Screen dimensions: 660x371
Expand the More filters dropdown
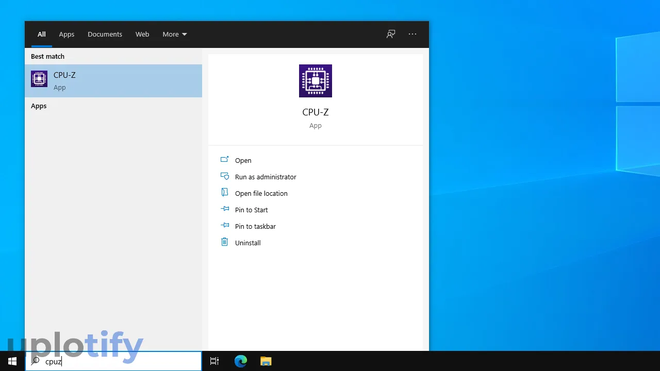tap(175, 34)
